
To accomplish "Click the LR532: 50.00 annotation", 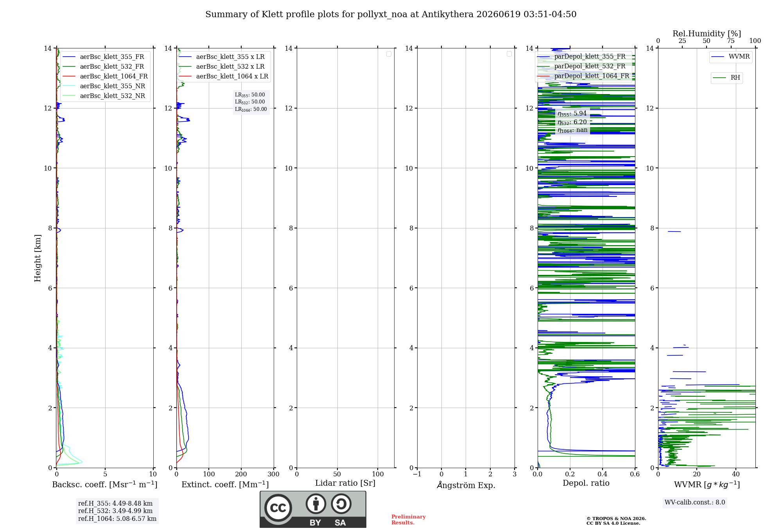I will click(x=250, y=102).
